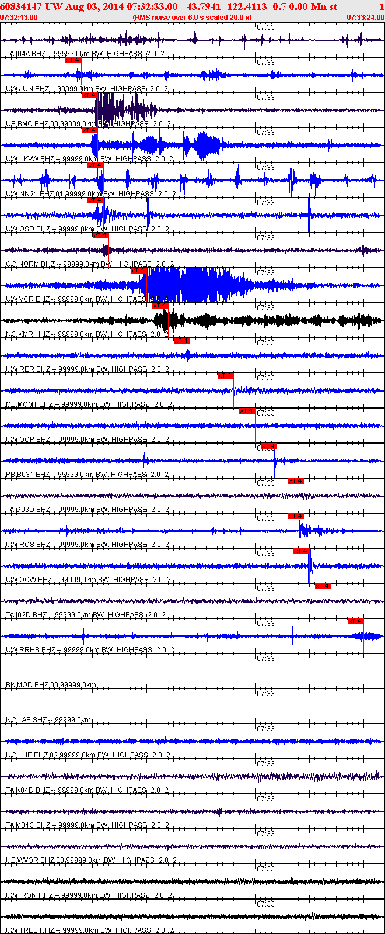This screenshot has height=934, width=385.
Task: Select the pick flag on TA I02D trace
Action: (323, 586)
